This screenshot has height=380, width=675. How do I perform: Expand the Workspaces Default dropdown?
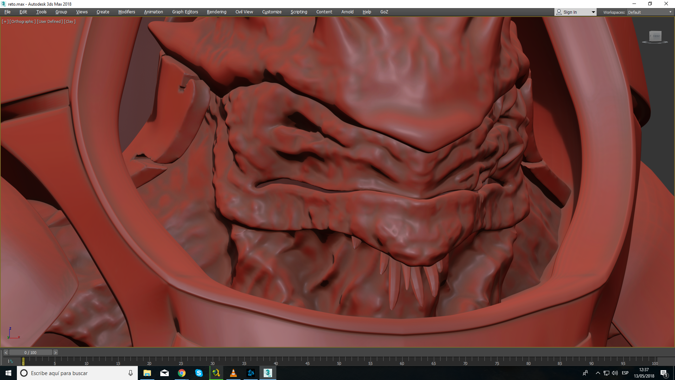(670, 12)
